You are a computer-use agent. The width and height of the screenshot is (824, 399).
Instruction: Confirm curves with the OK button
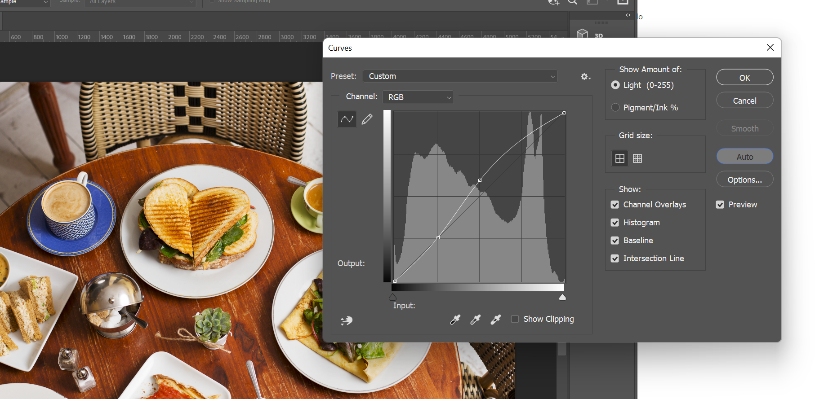(x=745, y=78)
